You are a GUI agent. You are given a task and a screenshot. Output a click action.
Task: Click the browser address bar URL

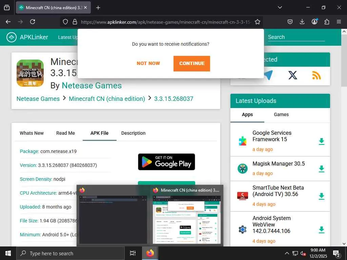[x=165, y=22]
